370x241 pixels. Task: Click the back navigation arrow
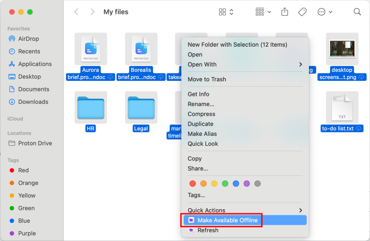[x=76, y=12]
